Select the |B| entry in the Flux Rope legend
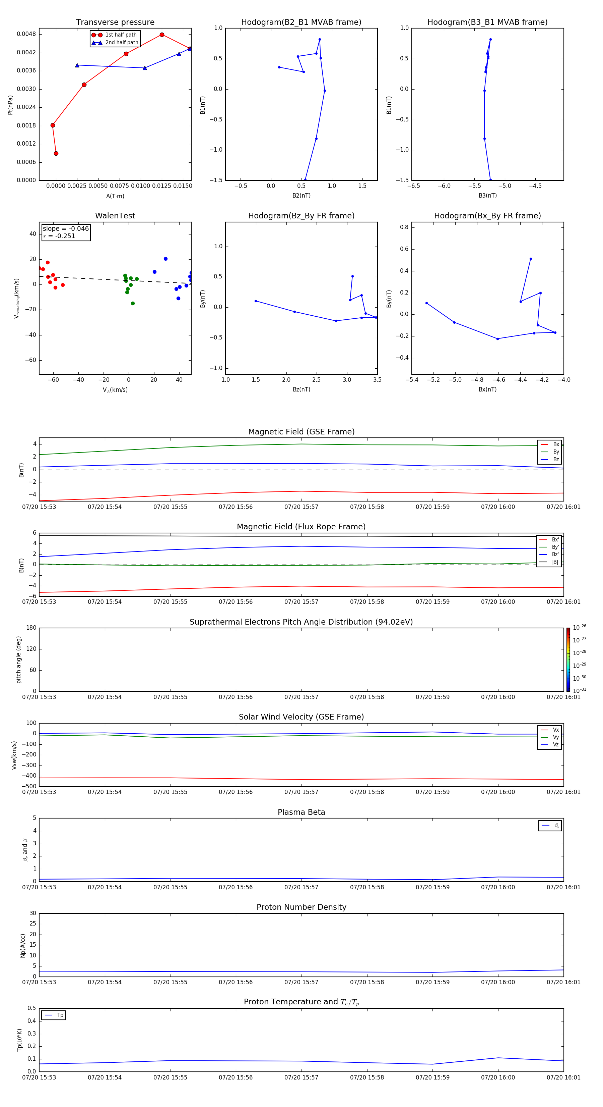The width and height of the screenshot is (603, 1107). [x=549, y=562]
